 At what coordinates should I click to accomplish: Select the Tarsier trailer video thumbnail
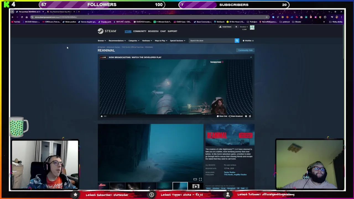coord(196,187)
